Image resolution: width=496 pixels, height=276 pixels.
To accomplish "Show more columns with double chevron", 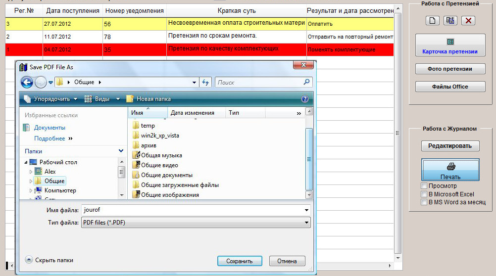I will (298, 113).
